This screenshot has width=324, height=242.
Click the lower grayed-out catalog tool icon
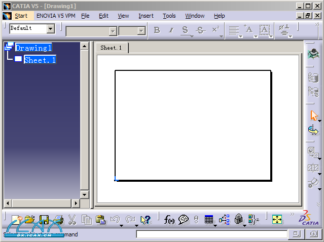313,92
